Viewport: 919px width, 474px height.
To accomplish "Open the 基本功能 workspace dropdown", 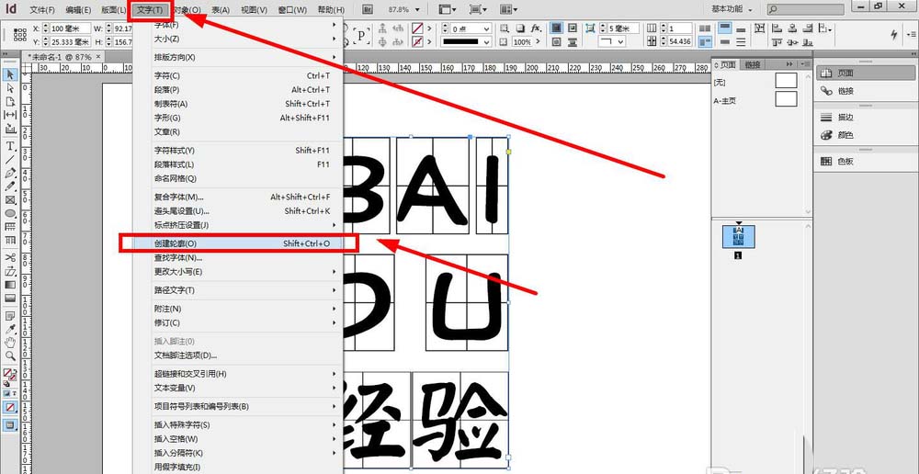I will coord(732,9).
